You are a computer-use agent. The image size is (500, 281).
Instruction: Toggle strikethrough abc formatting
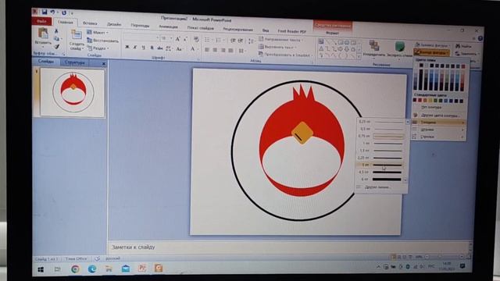(x=160, y=48)
